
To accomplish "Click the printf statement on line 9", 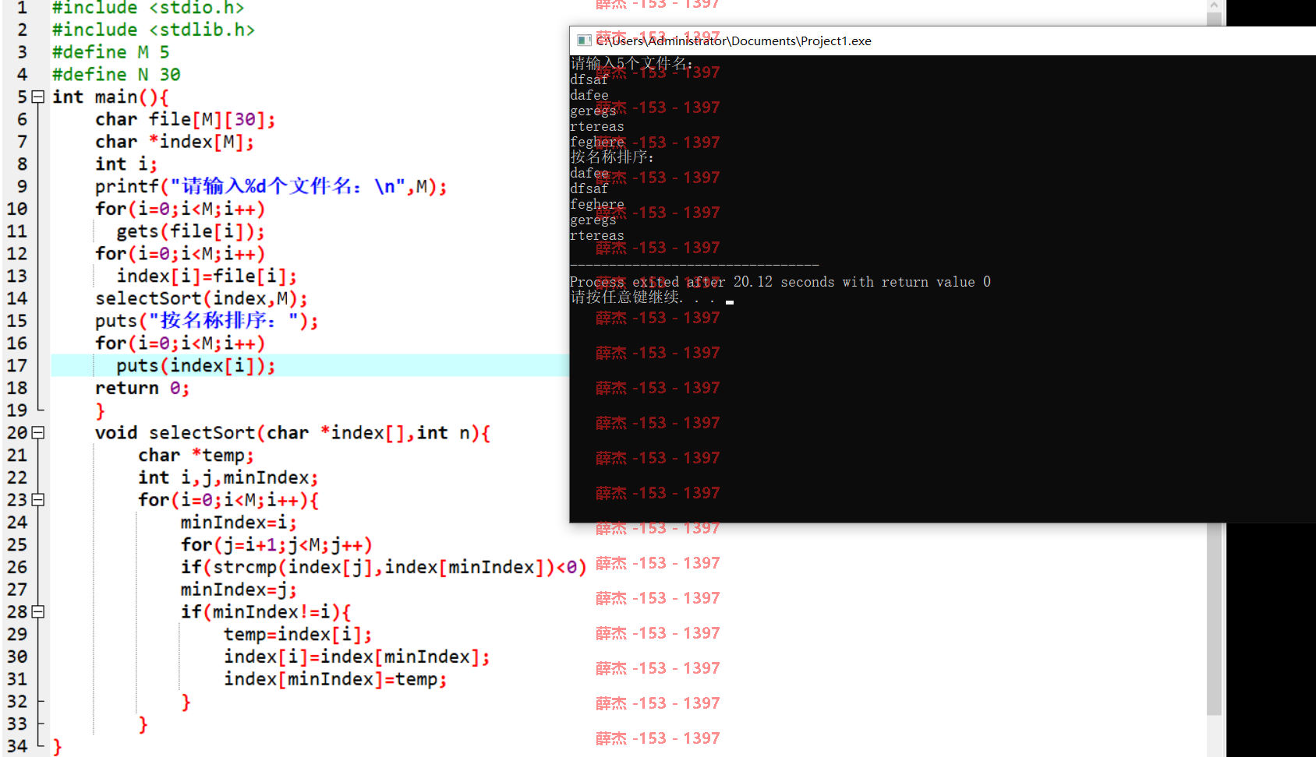I will point(271,187).
